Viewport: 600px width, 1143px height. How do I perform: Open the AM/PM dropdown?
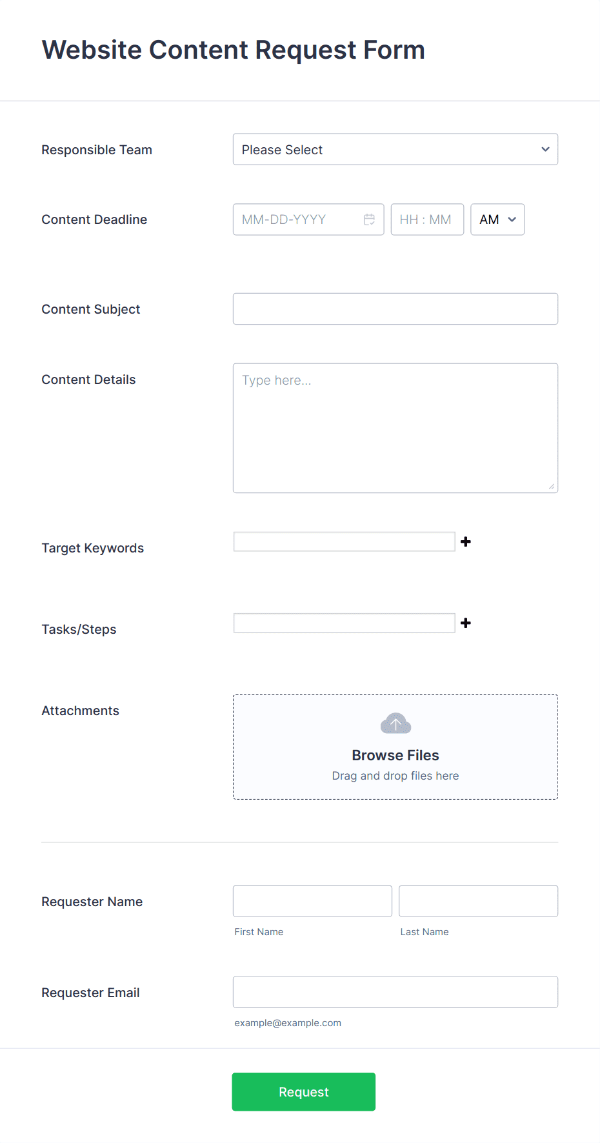(x=497, y=219)
